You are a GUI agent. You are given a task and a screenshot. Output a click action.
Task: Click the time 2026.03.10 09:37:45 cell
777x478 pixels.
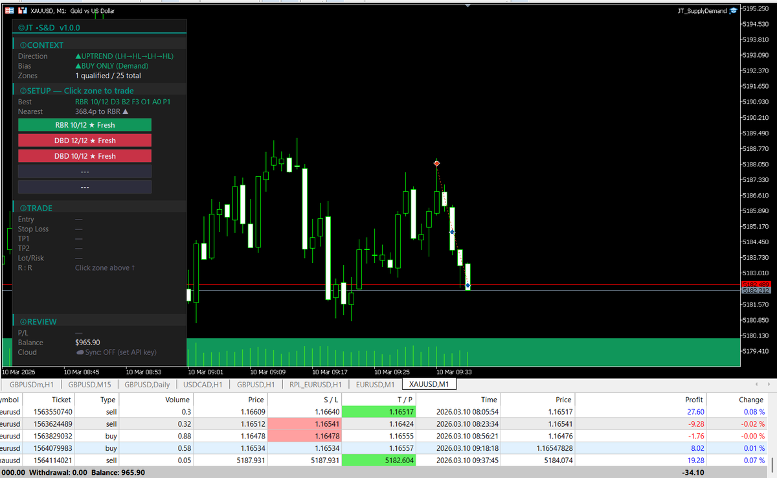(x=467, y=460)
